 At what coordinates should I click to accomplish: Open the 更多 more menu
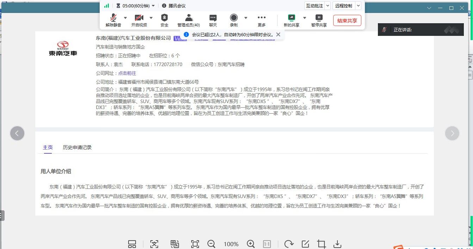[262, 20]
